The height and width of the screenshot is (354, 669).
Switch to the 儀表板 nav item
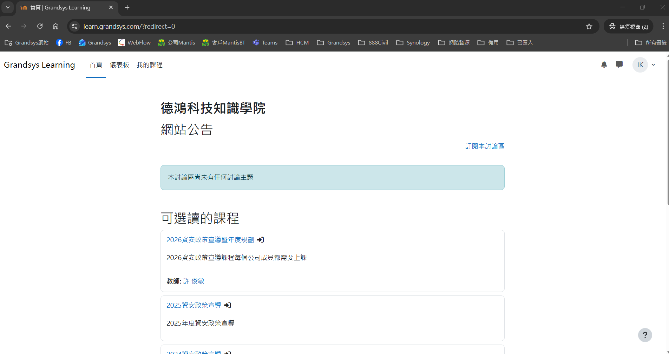pyautogui.click(x=119, y=65)
